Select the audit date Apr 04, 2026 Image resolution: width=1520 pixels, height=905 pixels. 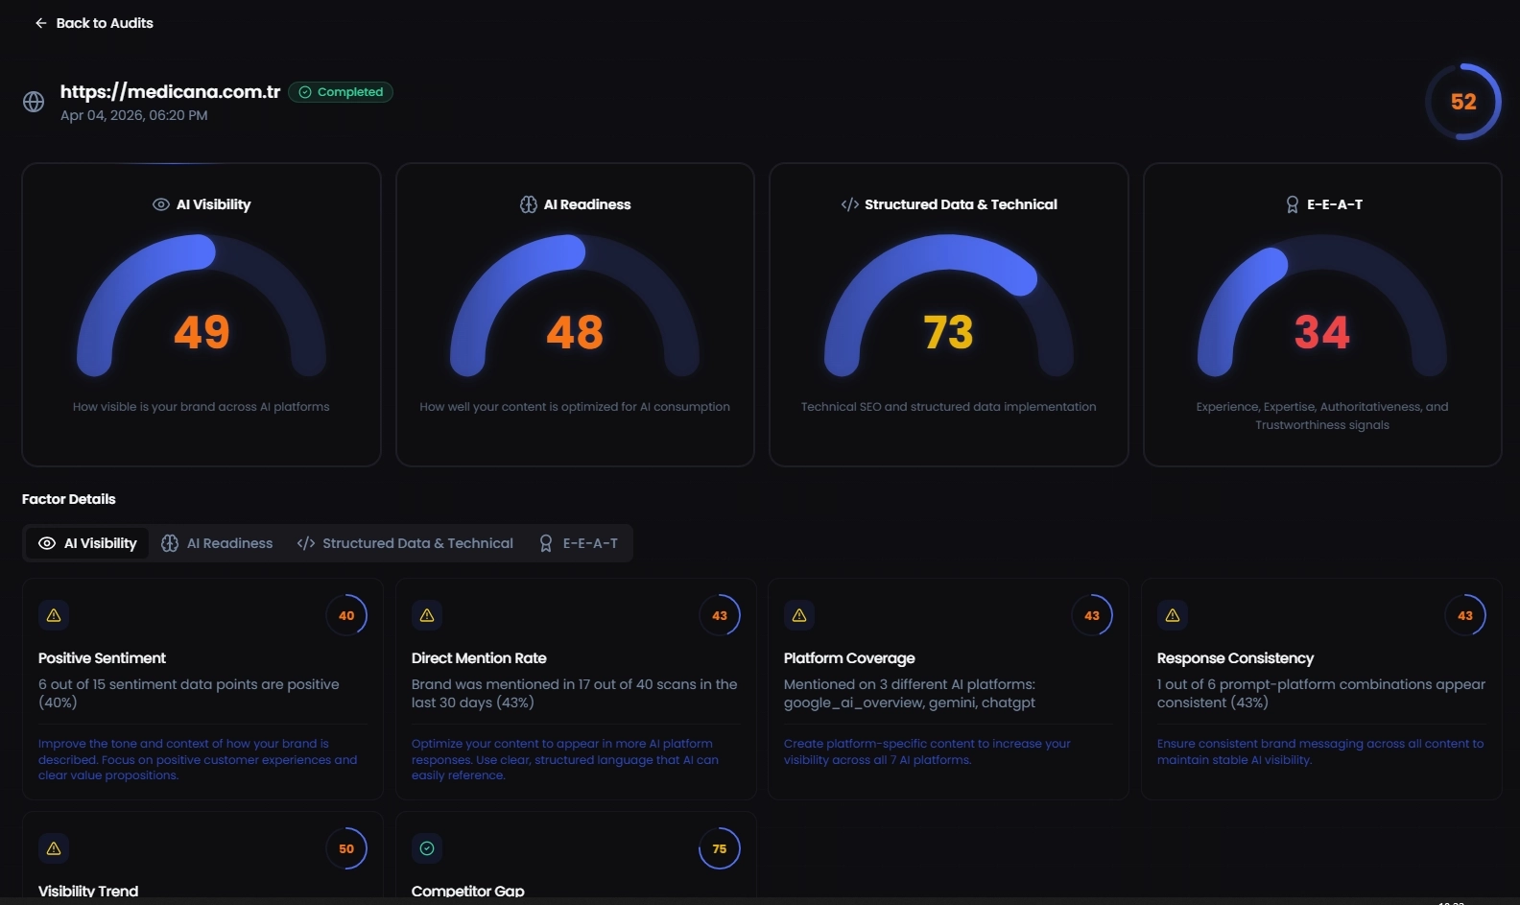click(133, 115)
